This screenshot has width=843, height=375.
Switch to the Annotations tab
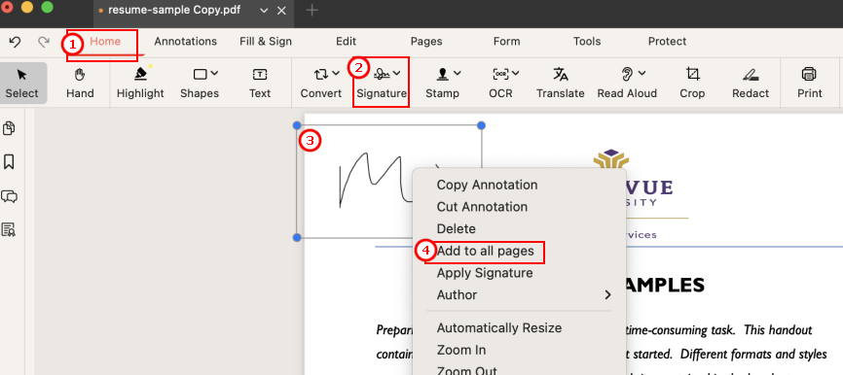186,42
